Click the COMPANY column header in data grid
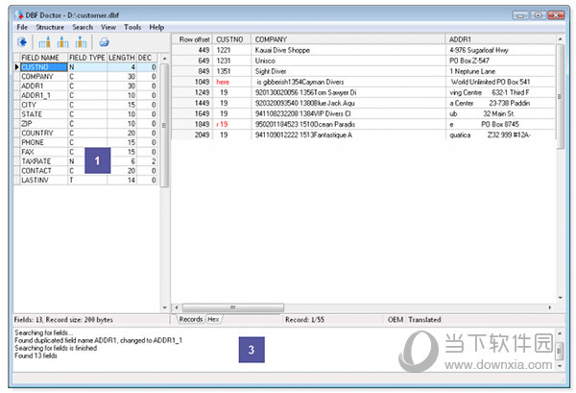 tap(348, 39)
